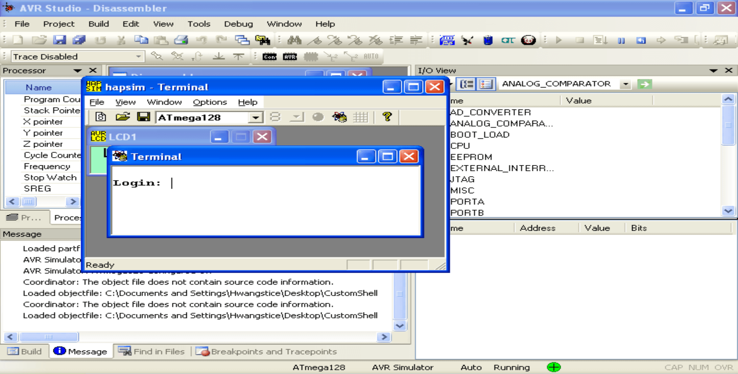This screenshot has width=738, height=374.
Task: Click hapsim yellow question mark help icon
Action: point(387,117)
